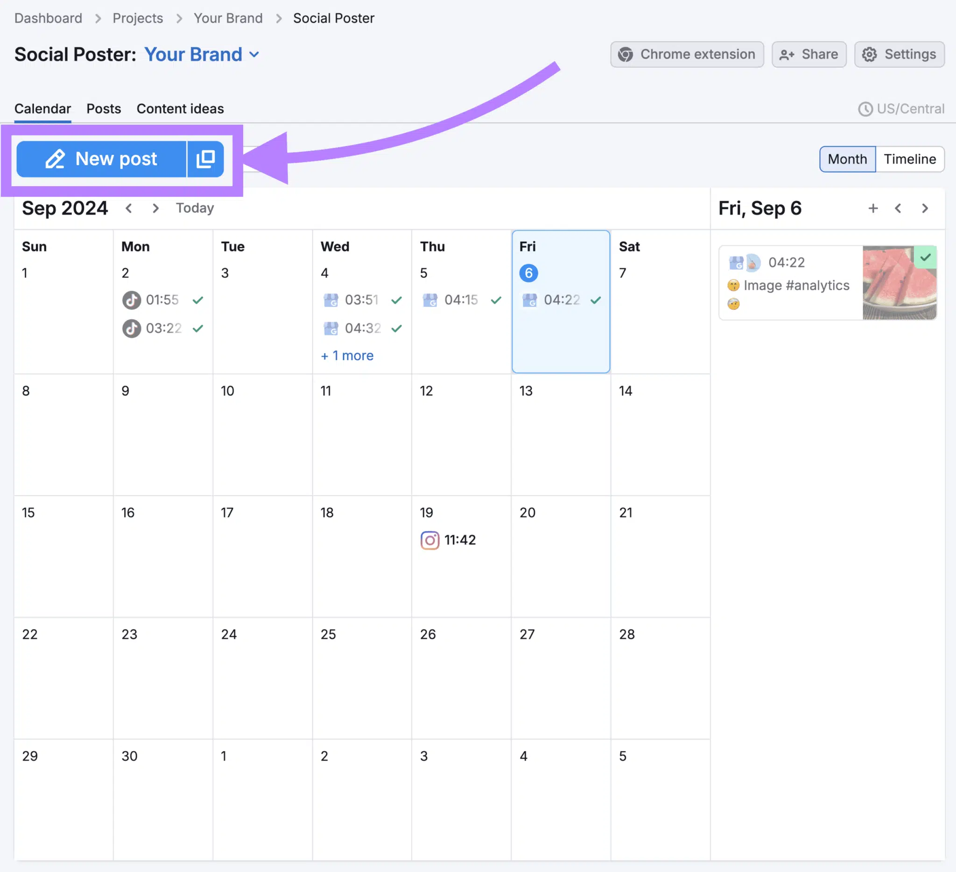Screen dimensions: 956x872
Task: Change the US/Central timezone
Action: click(x=901, y=109)
